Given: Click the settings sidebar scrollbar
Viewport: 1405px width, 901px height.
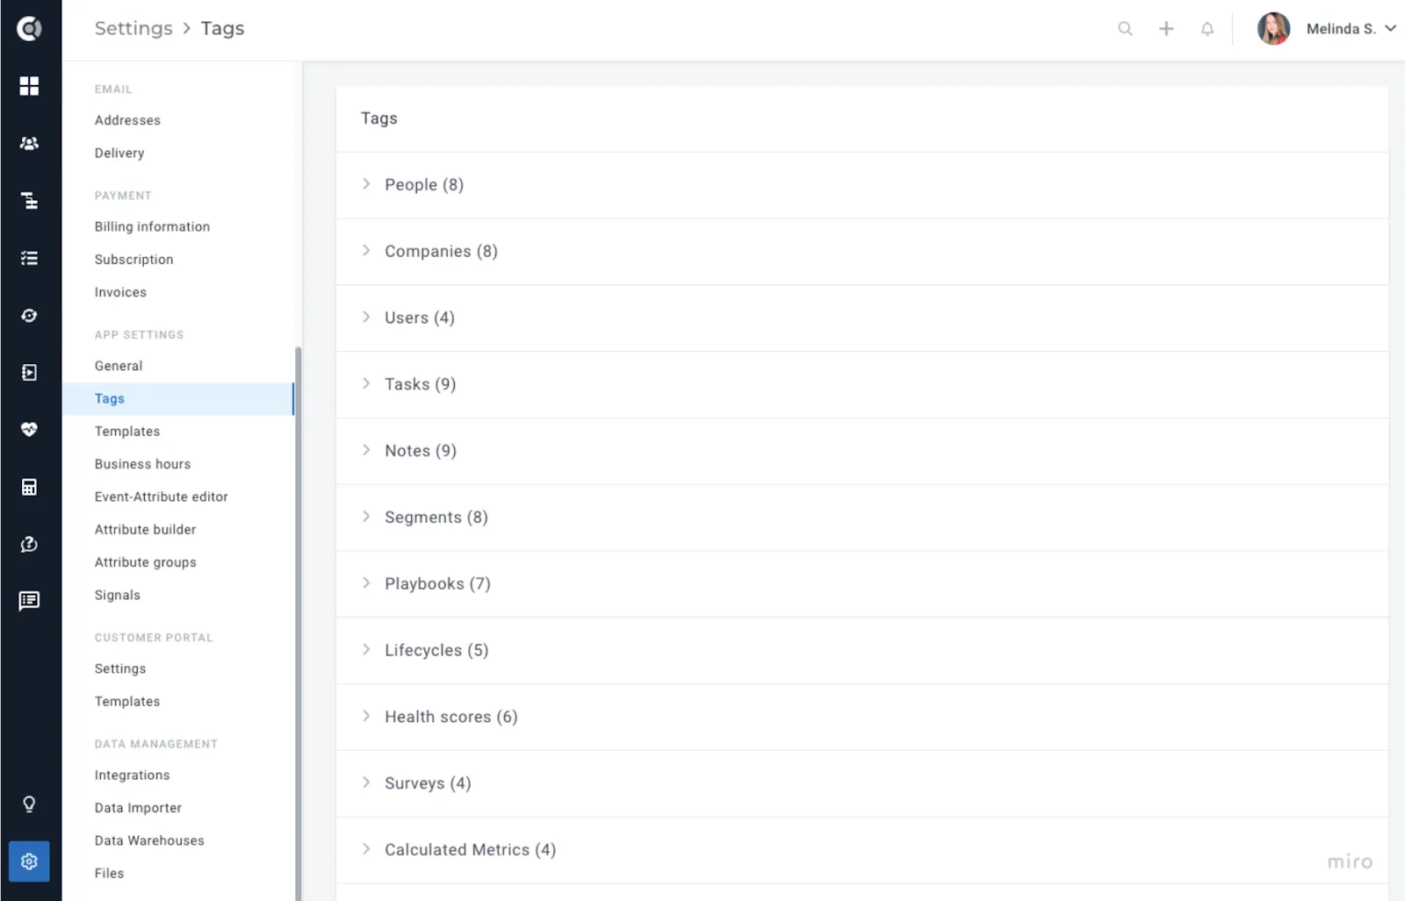Looking at the screenshot, I should (x=299, y=623).
